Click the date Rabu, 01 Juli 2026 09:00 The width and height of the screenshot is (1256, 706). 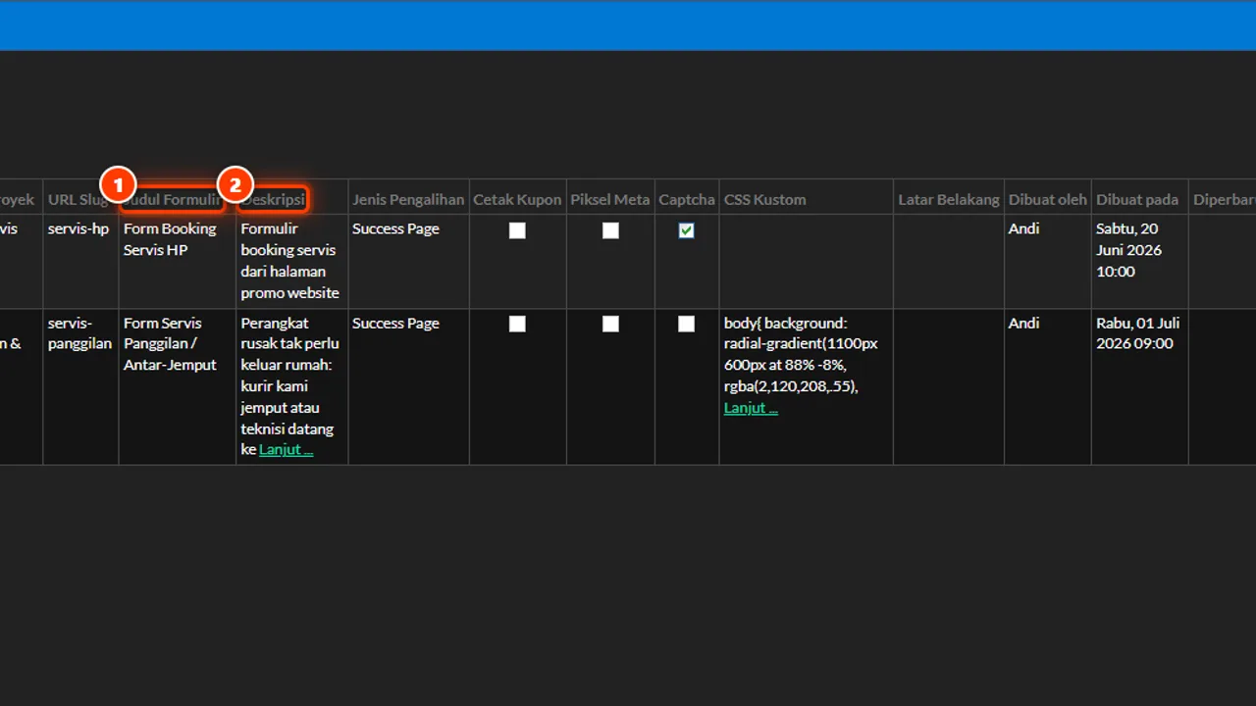1138,333
